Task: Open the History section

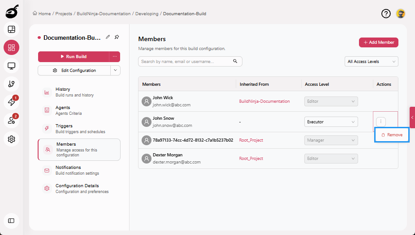Action: [x=79, y=92]
